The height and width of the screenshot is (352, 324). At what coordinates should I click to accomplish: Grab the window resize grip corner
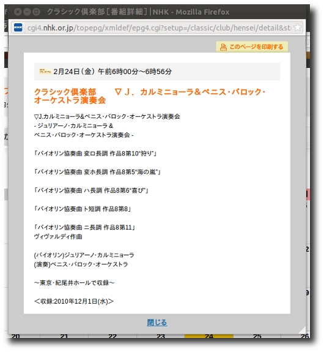(x=302, y=330)
